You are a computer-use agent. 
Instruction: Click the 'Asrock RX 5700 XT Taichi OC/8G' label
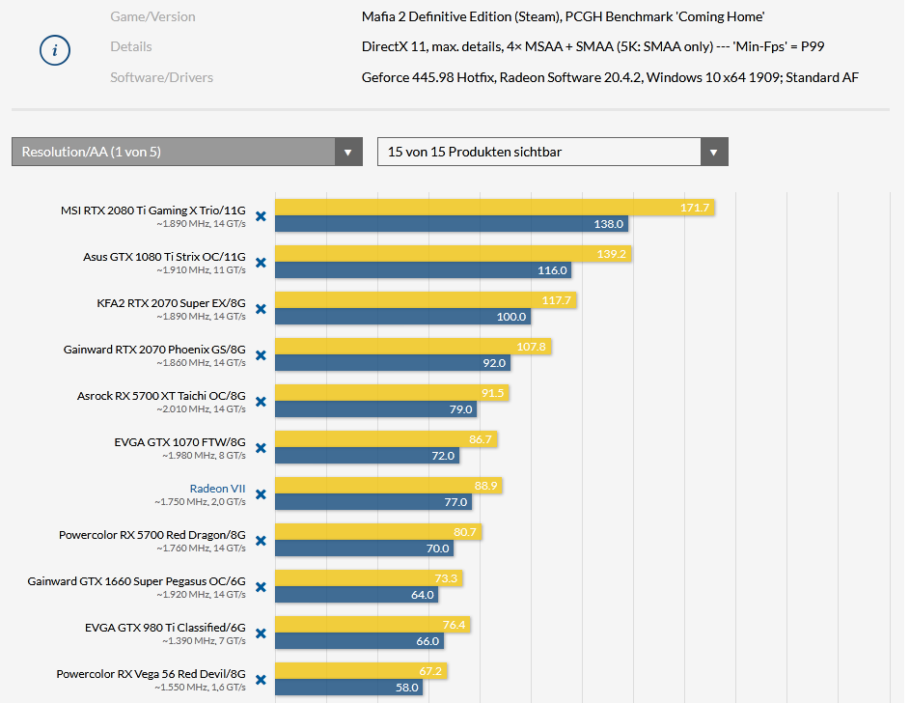pyautogui.click(x=161, y=396)
